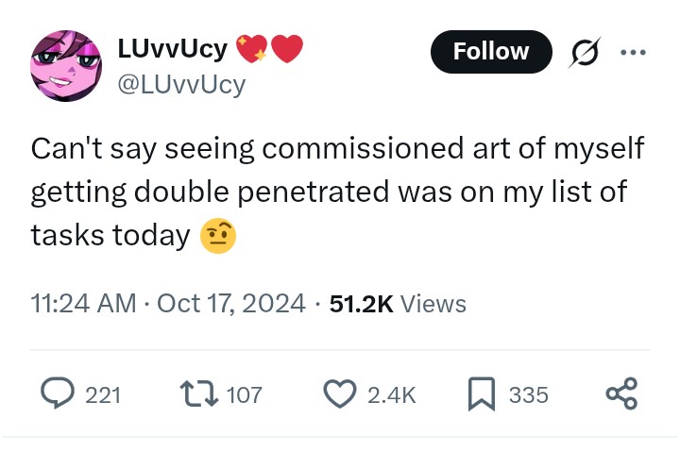Click the sparkling heart emoji by the name
This screenshot has height=452, width=680.
click(x=252, y=48)
